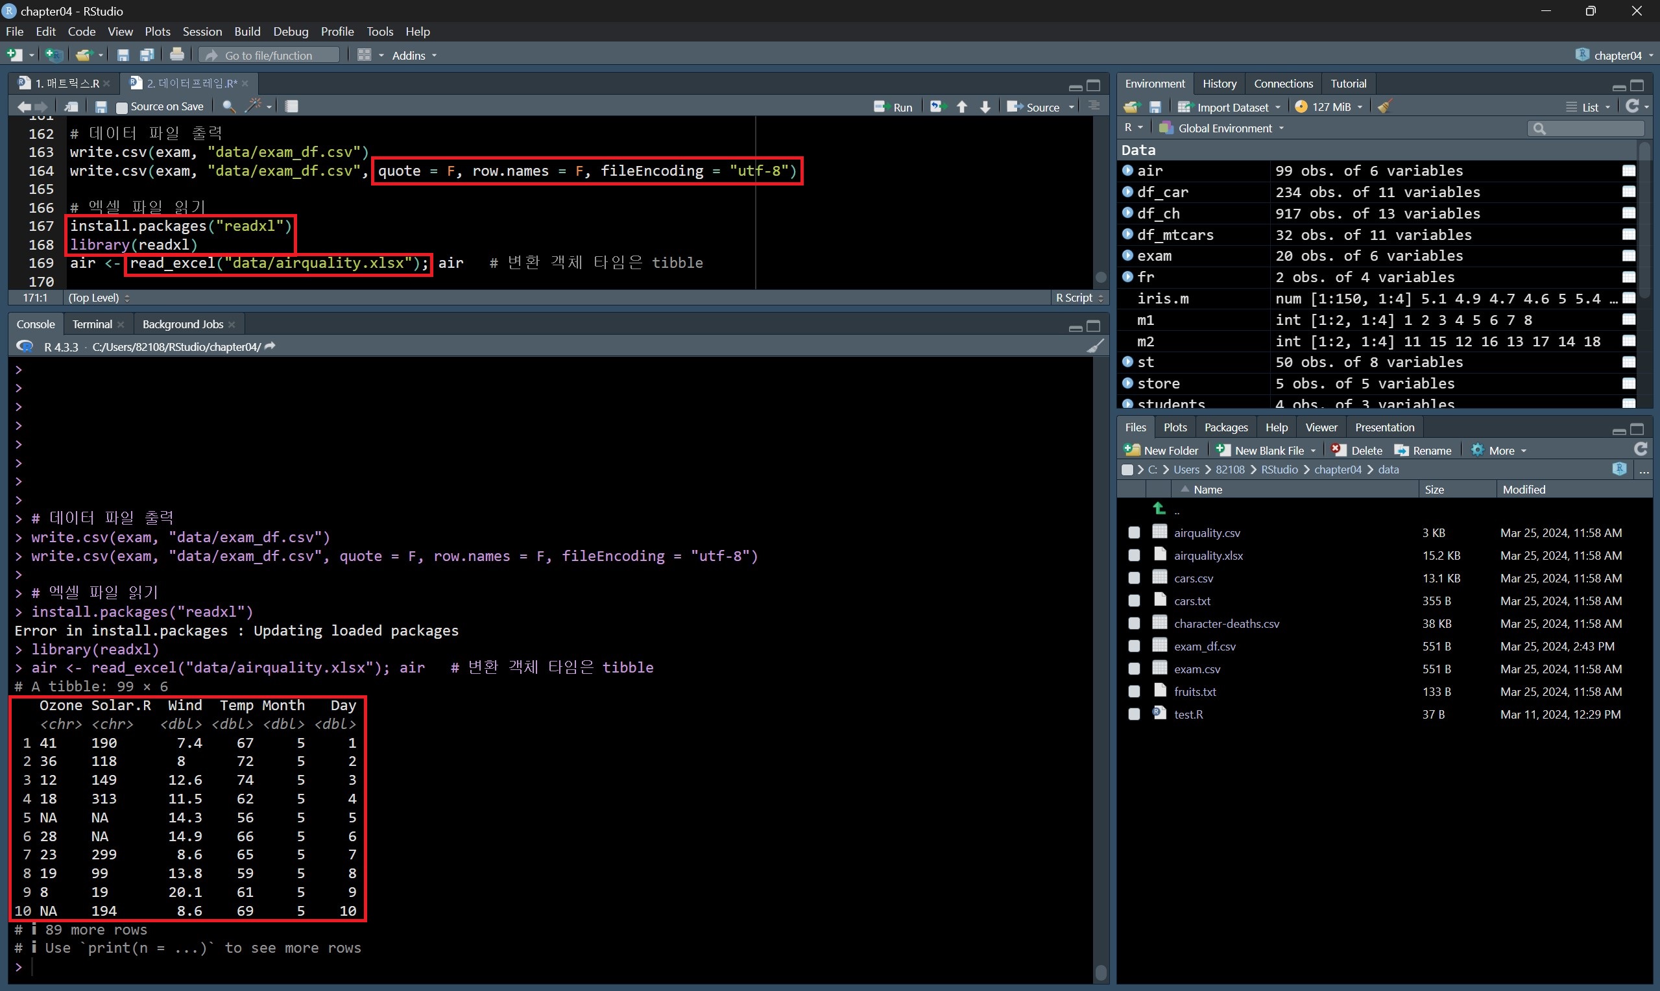Click the New Folder button

[x=1162, y=451]
